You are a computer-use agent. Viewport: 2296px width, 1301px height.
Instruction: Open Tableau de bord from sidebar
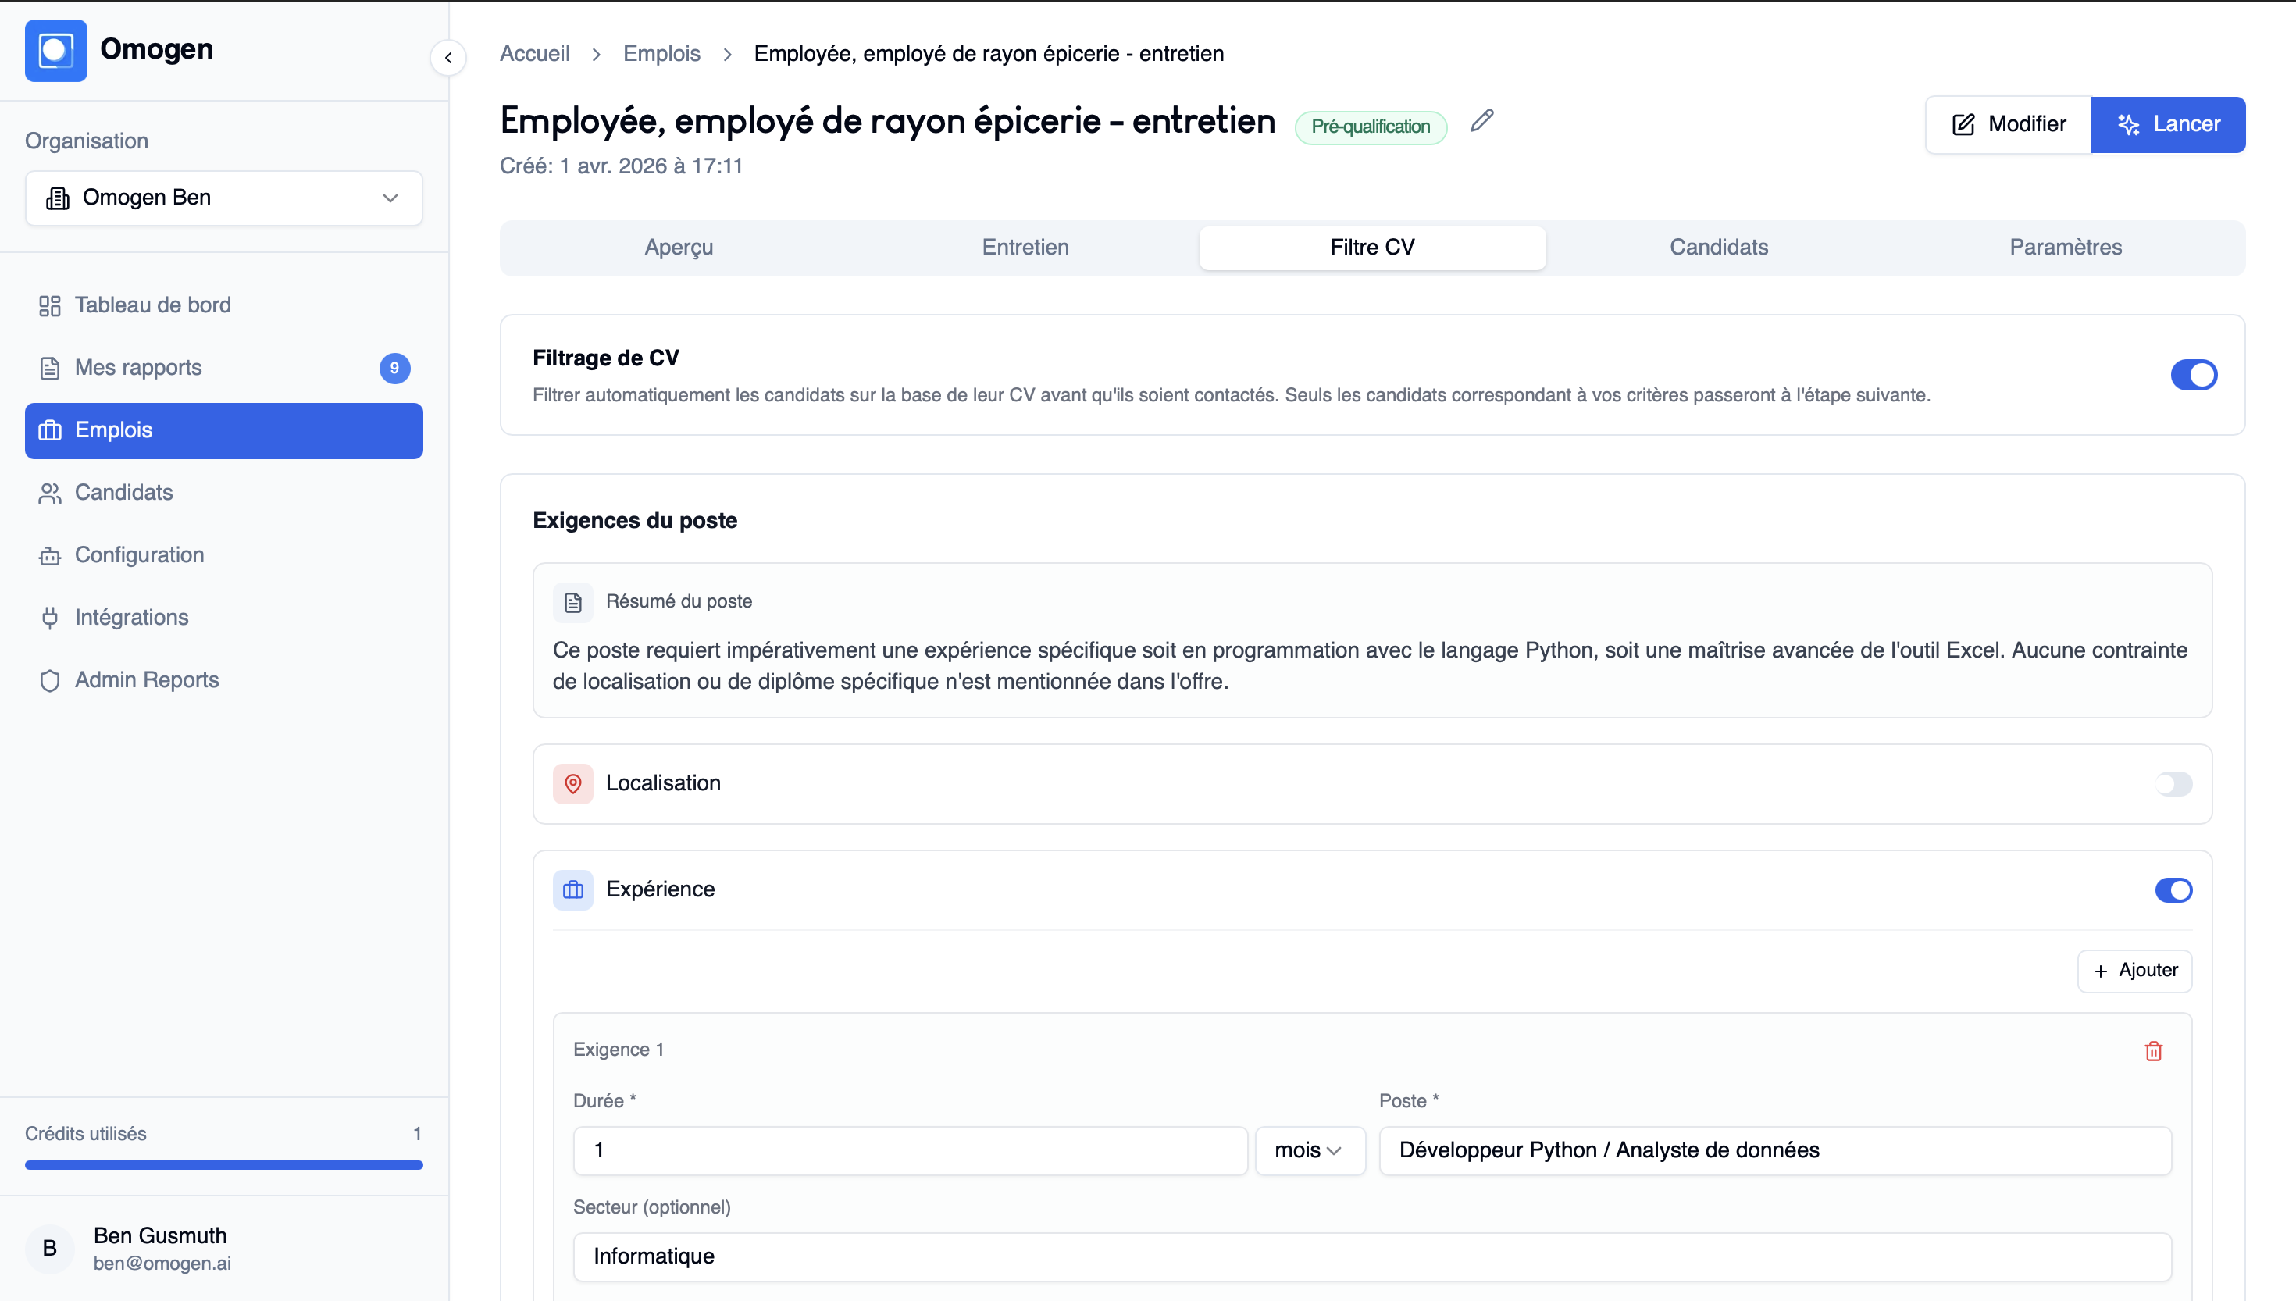click(x=153, y=305)
